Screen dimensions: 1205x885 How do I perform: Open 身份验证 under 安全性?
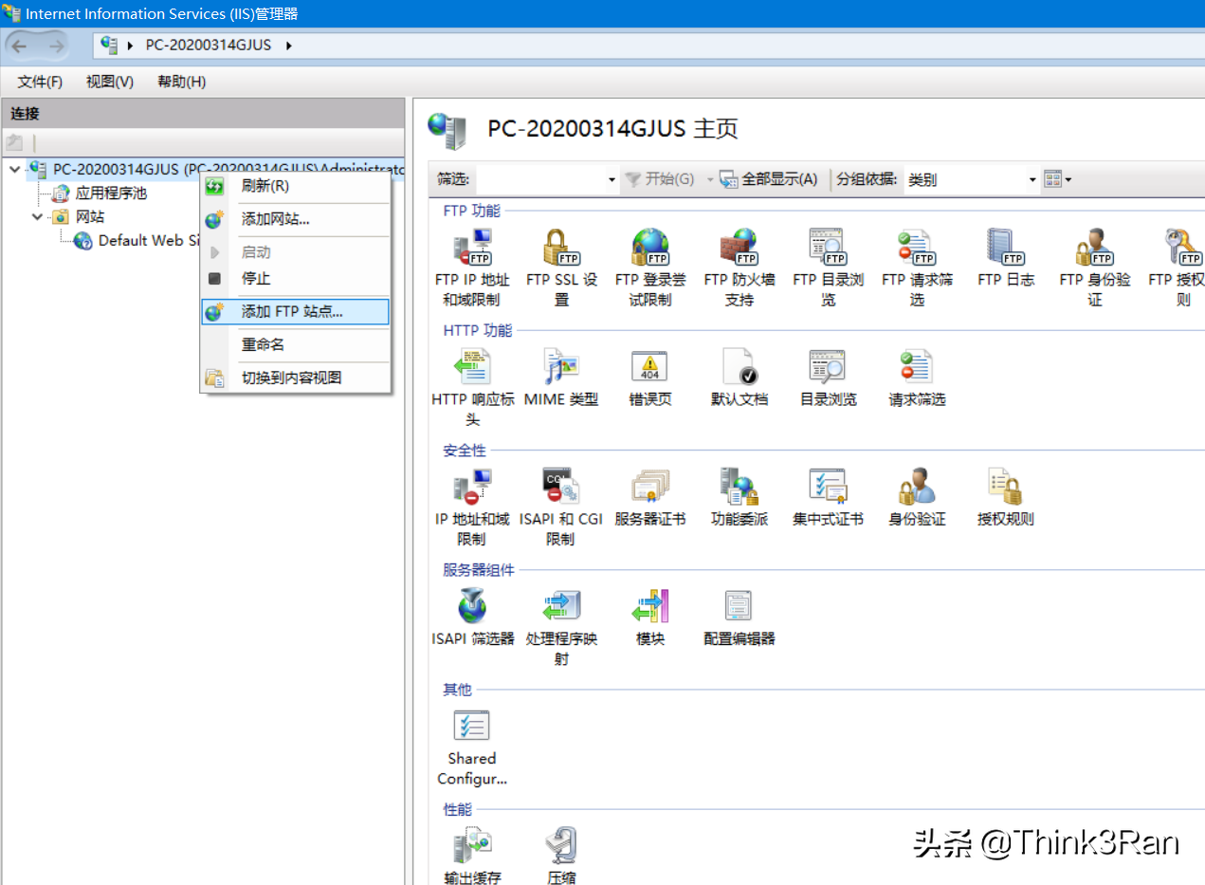(x=917, y=498)
